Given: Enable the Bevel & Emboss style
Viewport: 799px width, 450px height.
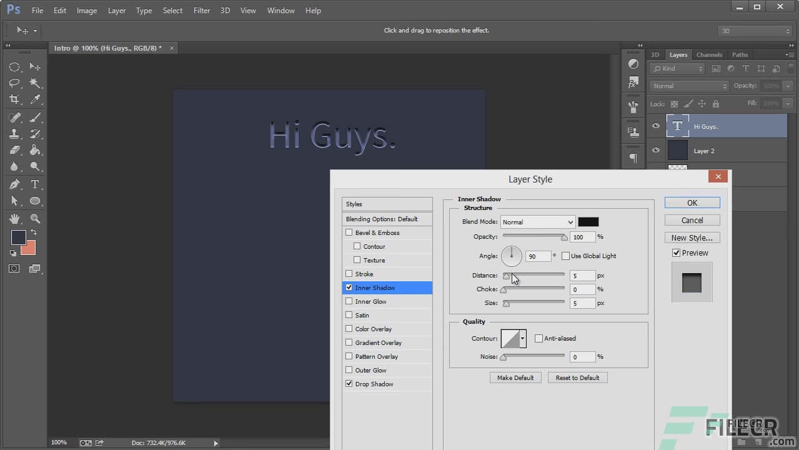Looking at the screenshot, I should tap(349, 232).
